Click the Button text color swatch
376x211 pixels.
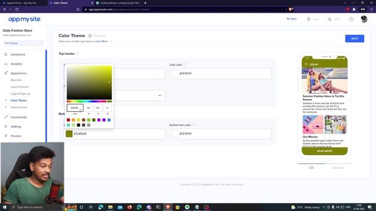175,134
